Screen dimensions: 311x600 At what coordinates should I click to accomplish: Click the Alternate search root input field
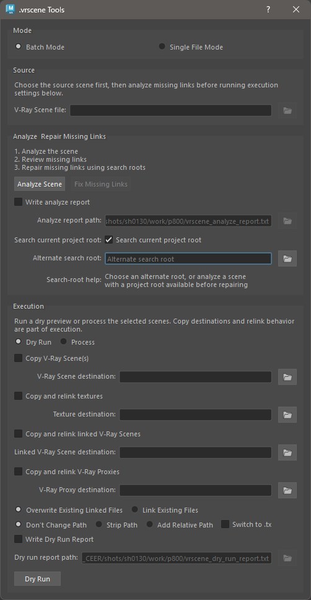click(188, 258)
